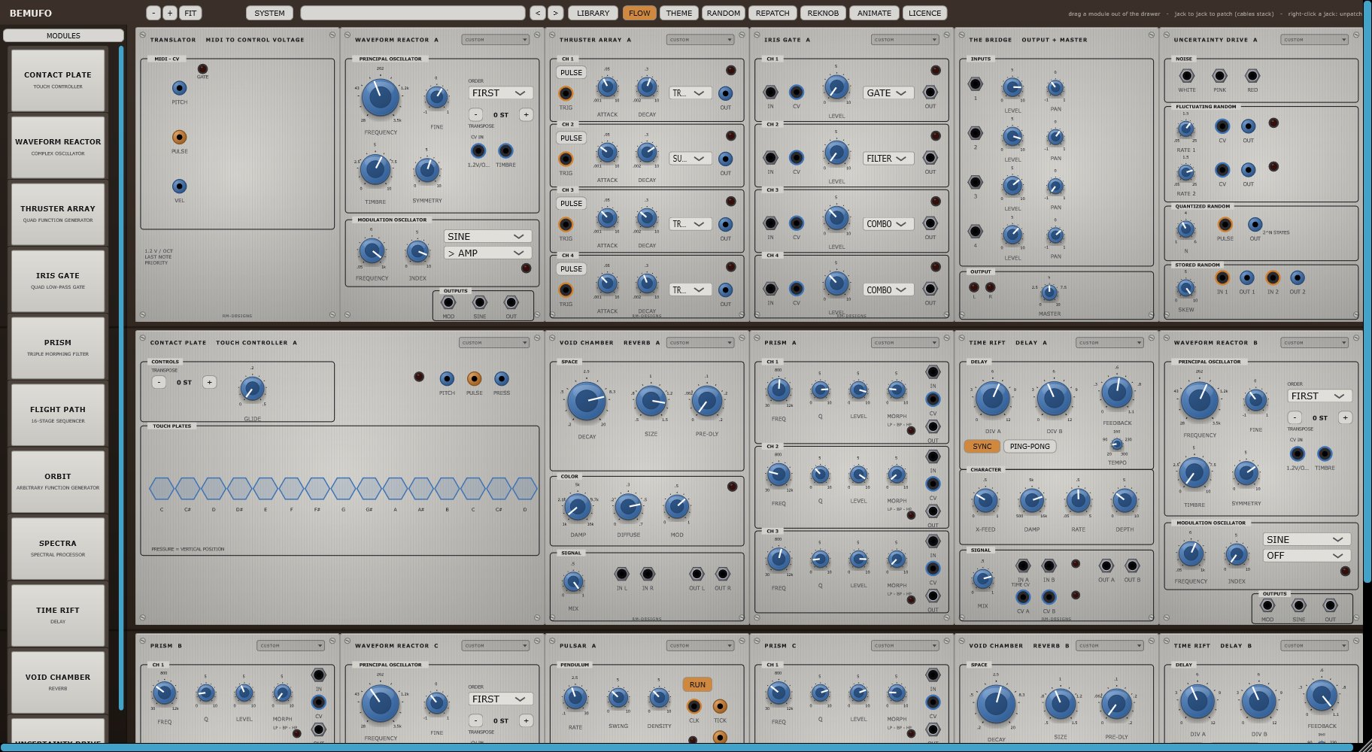Open '> AMP' dropdown on Waveform Reactor A

pos(487,253)
